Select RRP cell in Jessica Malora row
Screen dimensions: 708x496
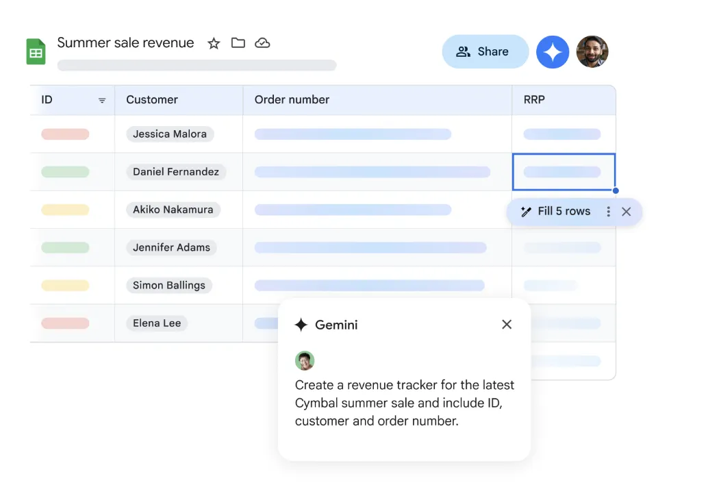tap(564, 134)
